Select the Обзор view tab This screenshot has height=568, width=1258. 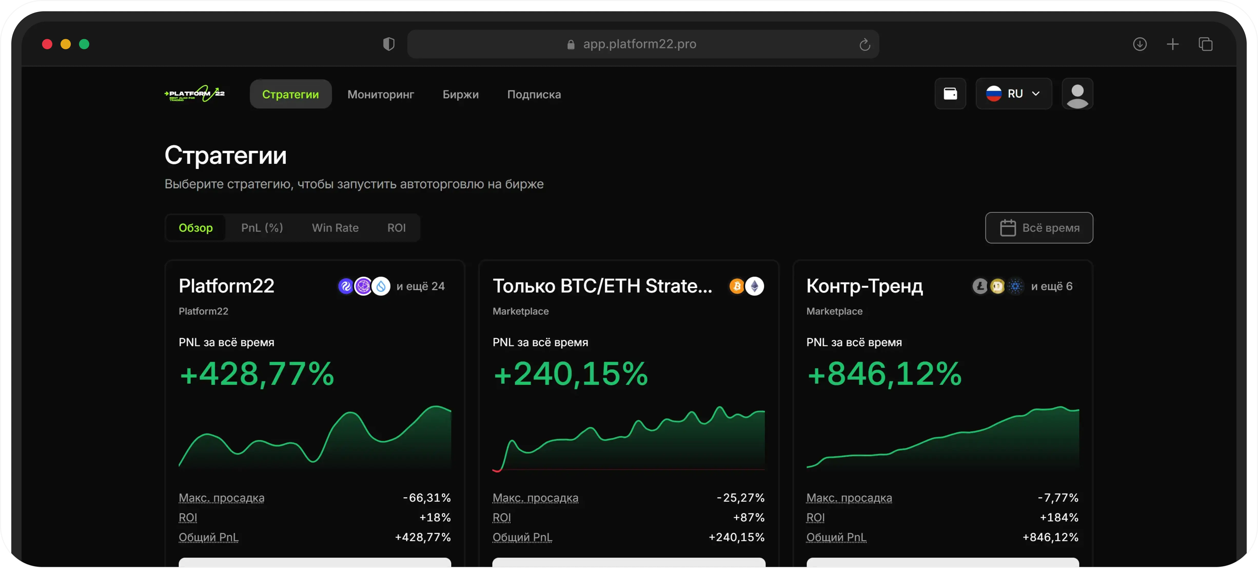pyautogui.click(x=195, y=228)
